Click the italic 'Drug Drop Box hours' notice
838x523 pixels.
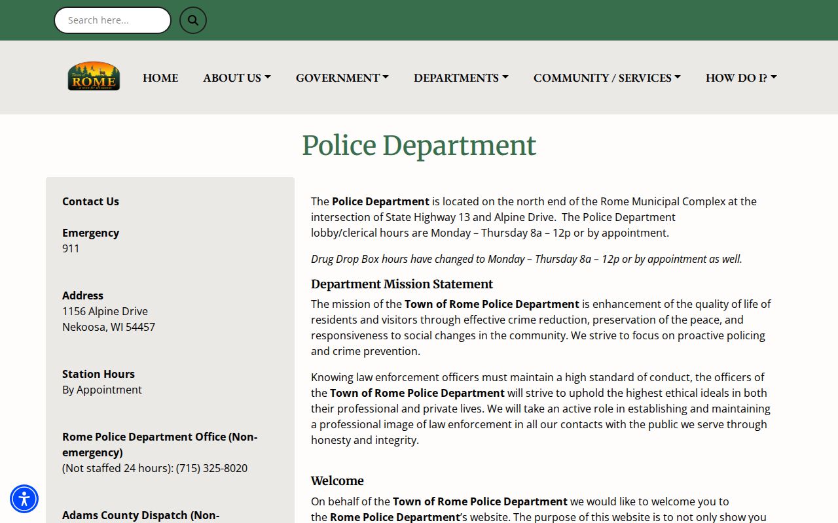click(x=526, y=259)
